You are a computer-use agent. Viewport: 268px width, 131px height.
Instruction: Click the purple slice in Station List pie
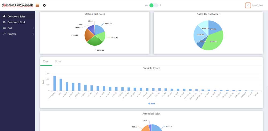(92, 29)
